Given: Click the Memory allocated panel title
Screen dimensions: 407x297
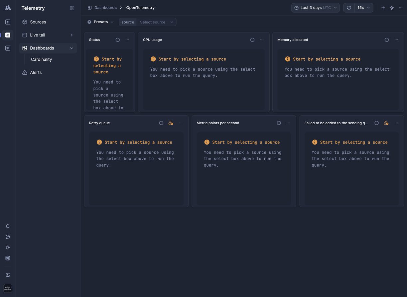Looking at the screenshot, I should [x=293, y=40].
